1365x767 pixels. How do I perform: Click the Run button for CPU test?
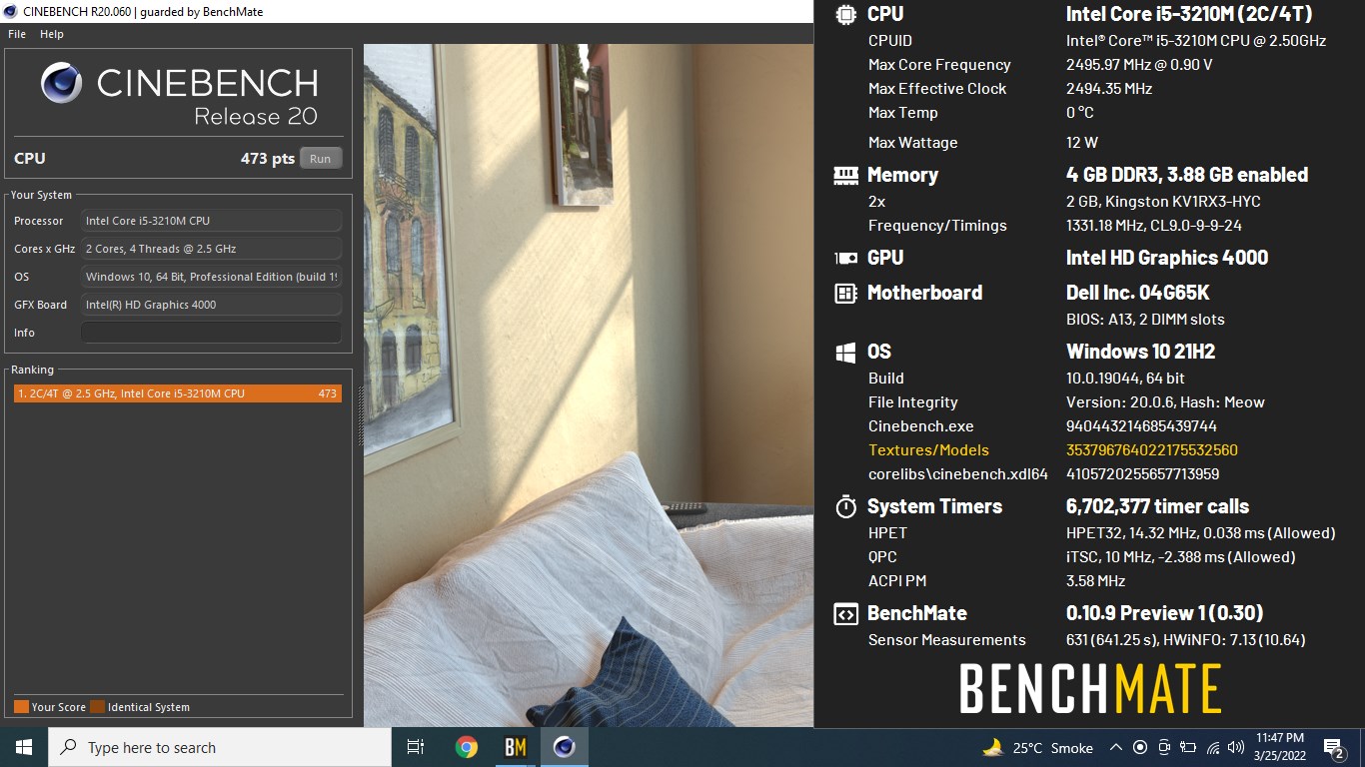321,159
